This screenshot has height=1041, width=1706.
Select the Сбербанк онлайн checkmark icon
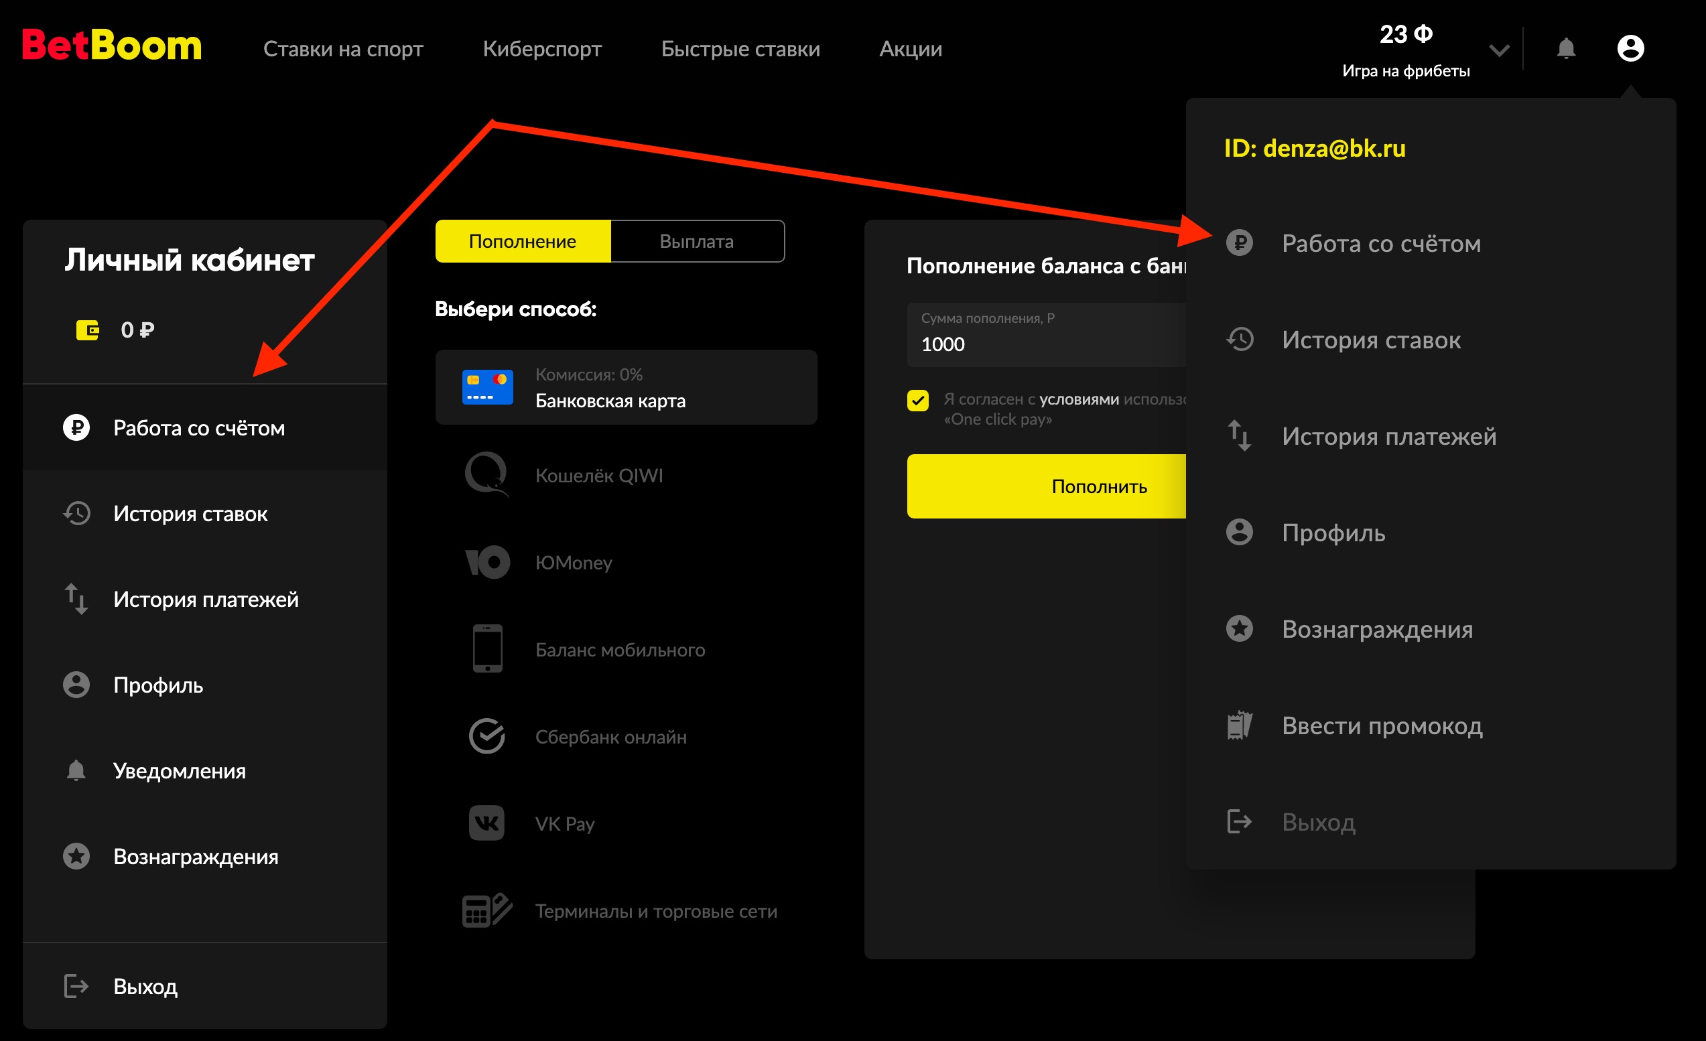click(486, 736)
